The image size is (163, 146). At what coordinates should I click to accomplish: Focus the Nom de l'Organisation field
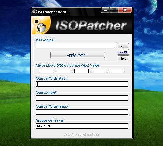(82, 112)
